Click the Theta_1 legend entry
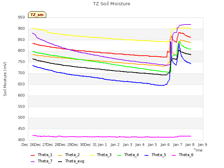Viewport: 224px width, 168px height. [x=42, y=155]
